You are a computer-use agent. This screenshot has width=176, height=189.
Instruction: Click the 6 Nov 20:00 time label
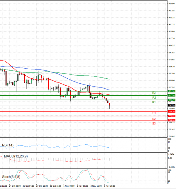tap(110, 186)
